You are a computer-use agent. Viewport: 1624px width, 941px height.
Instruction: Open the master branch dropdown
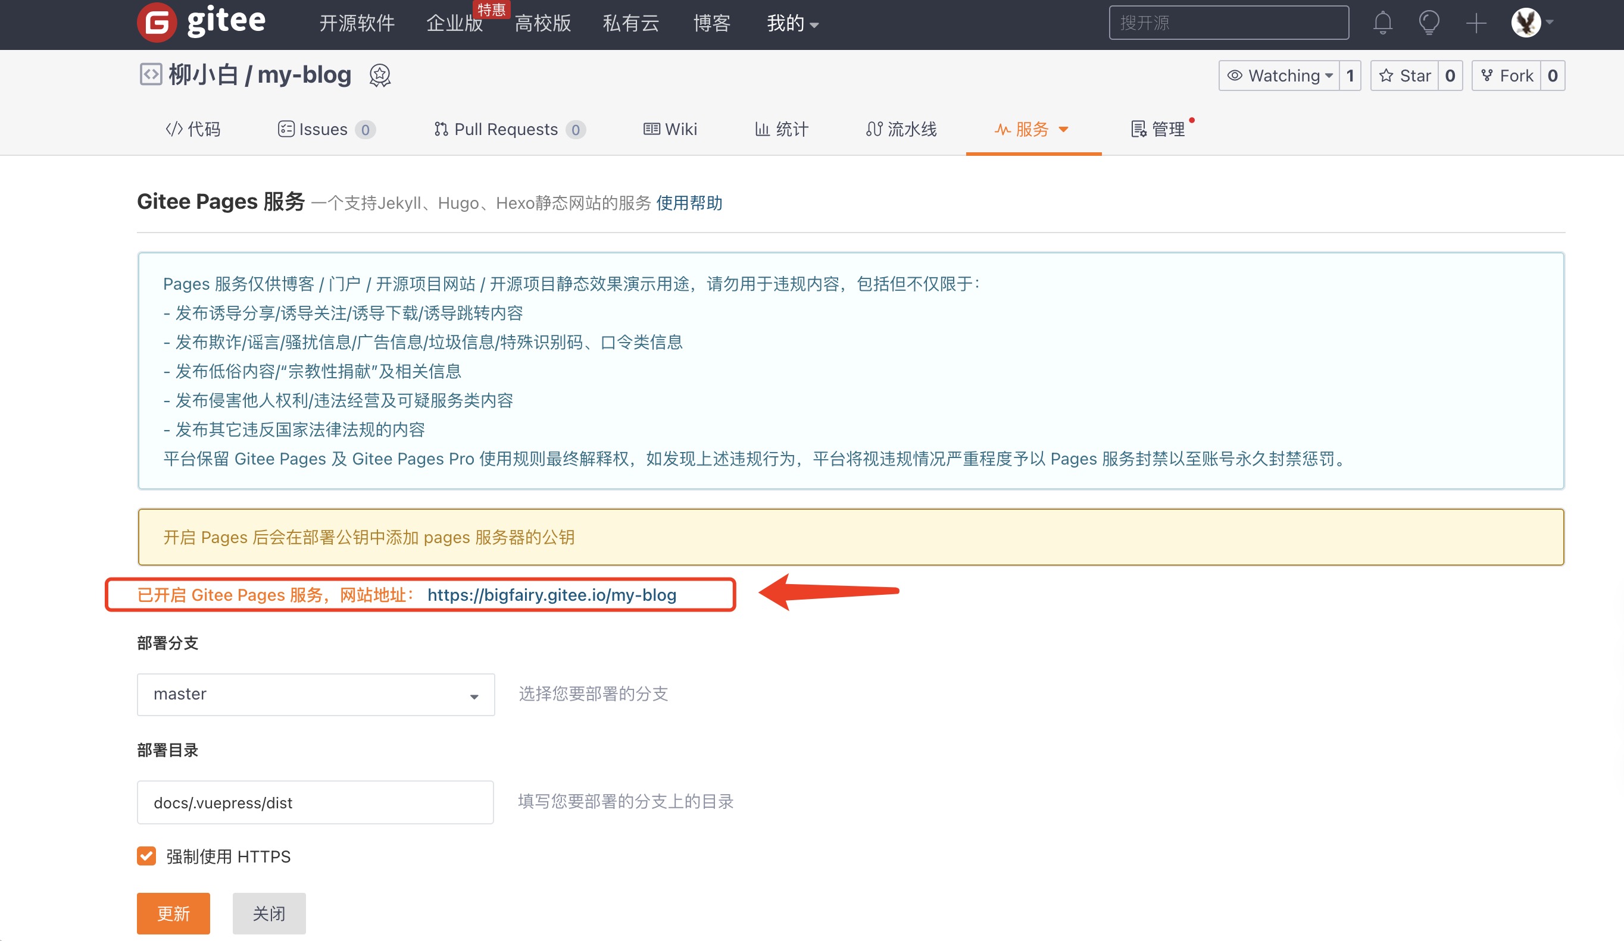316,694
